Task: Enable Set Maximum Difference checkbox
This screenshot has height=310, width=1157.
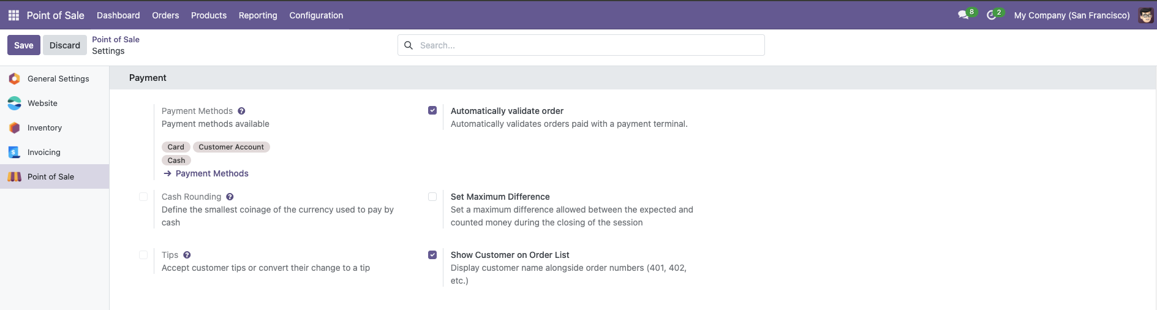Action: pyautogui.click(x=432, y=197)
